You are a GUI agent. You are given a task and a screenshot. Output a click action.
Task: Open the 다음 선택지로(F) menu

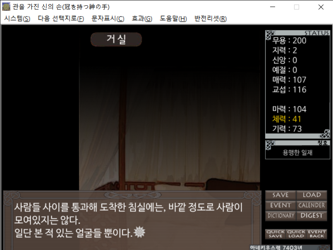pos(61,19)
